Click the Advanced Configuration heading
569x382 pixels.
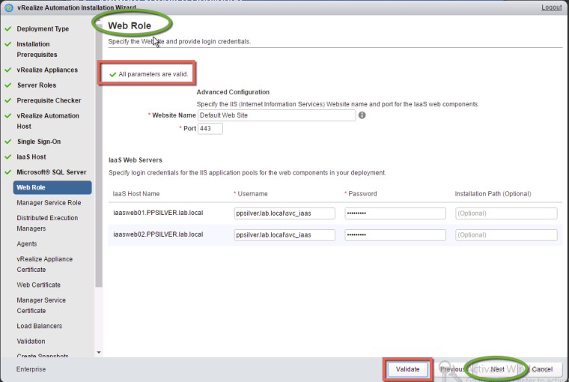pos(233,92)
